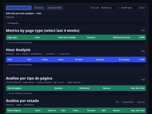Screen dimensions: 152x114
Task: Export Análise por estado as CSV
Action: point(117,102)
